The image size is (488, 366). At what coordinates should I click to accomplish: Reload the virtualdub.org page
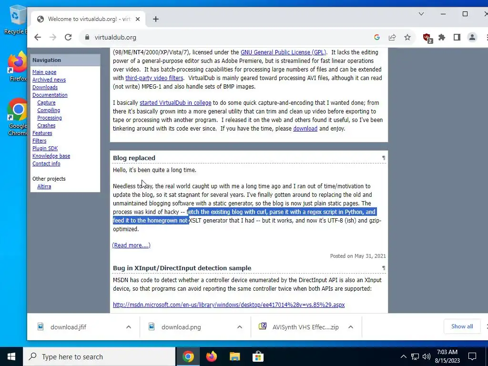68,37
